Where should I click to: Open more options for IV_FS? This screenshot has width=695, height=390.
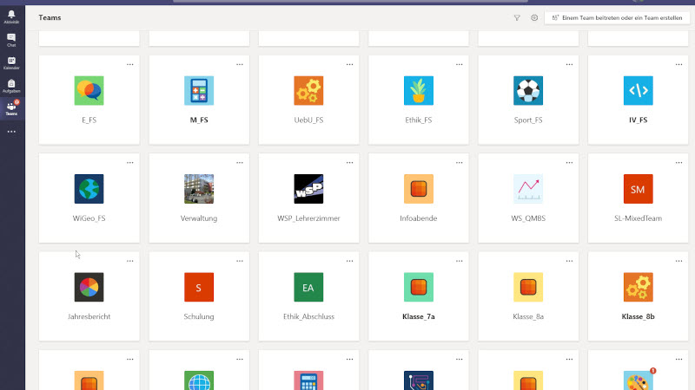(679, 64)
